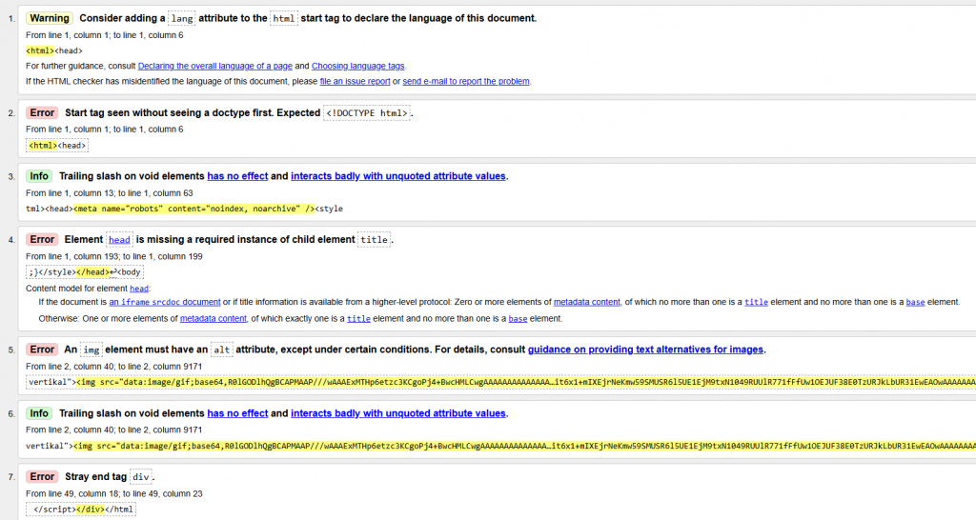Open 'interacts badly with unquoted attribute values' in message 6
The width and height of the screenshot is (976, 520).
click(398, 413)
